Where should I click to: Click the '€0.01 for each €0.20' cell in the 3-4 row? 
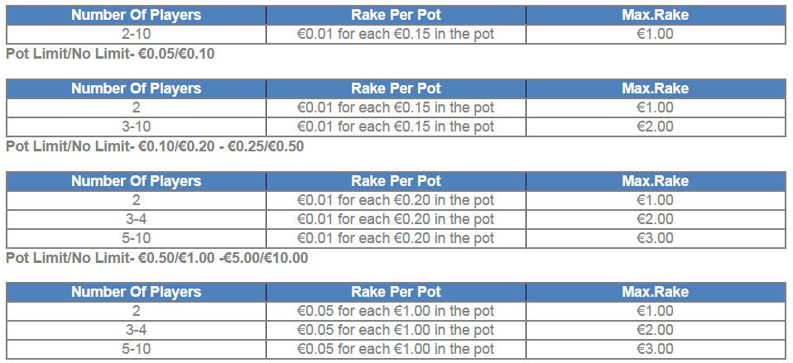pos(396,219)
